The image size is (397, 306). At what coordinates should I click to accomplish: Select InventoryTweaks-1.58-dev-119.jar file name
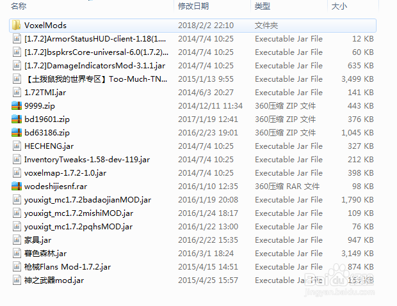click(87, 160)
